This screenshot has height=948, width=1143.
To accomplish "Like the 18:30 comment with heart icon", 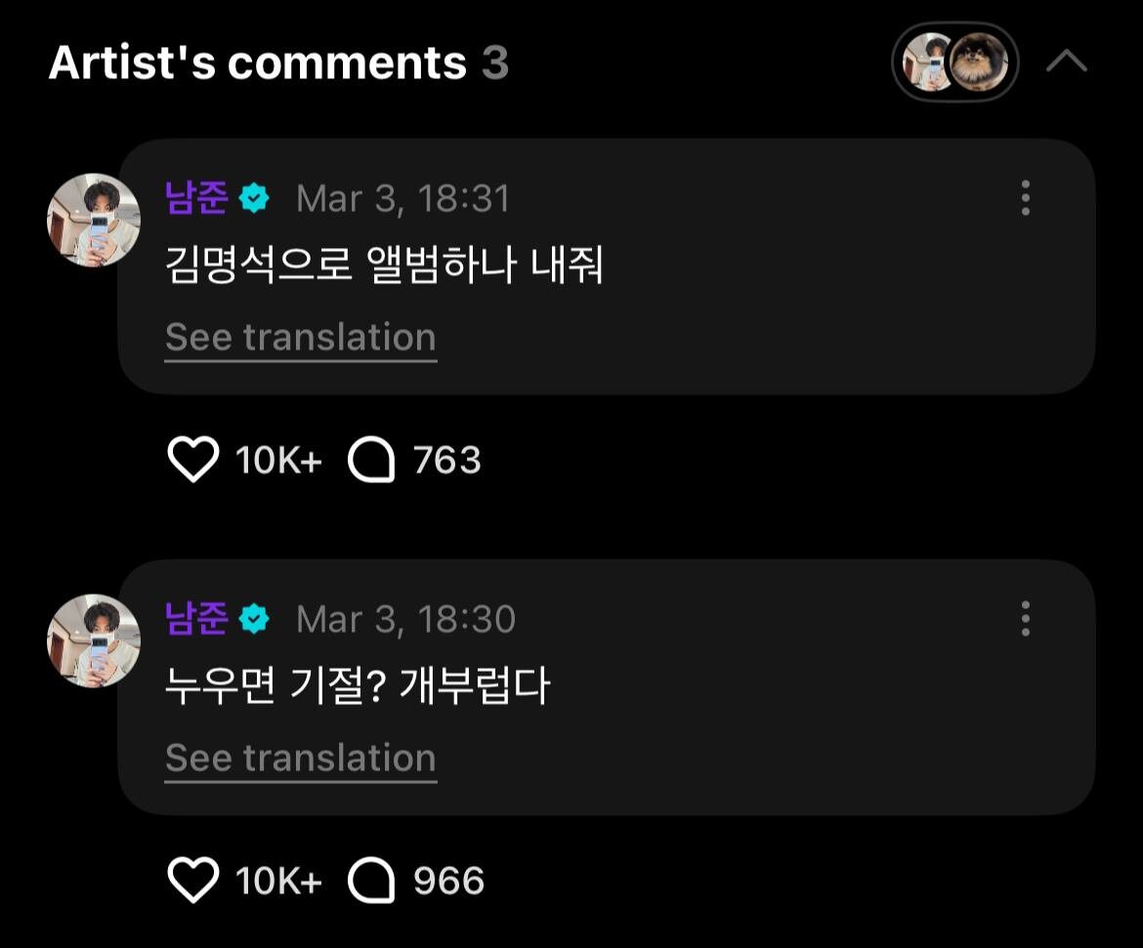I will point(193,881).
